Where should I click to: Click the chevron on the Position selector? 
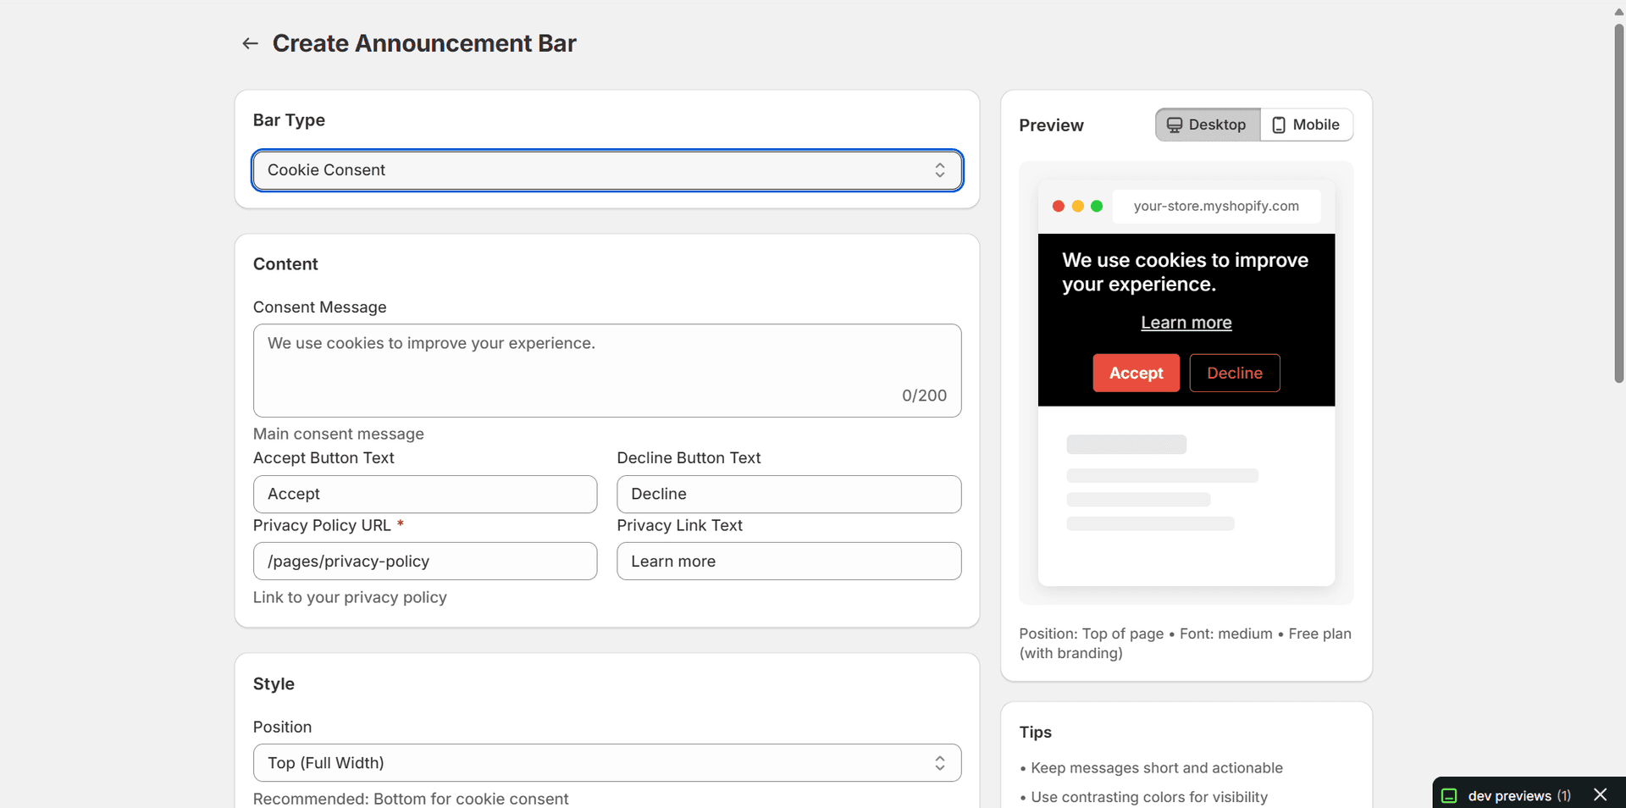click(x=940, y=762)
